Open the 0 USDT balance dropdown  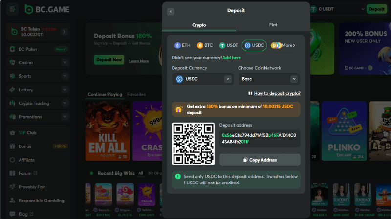(363, 9)
